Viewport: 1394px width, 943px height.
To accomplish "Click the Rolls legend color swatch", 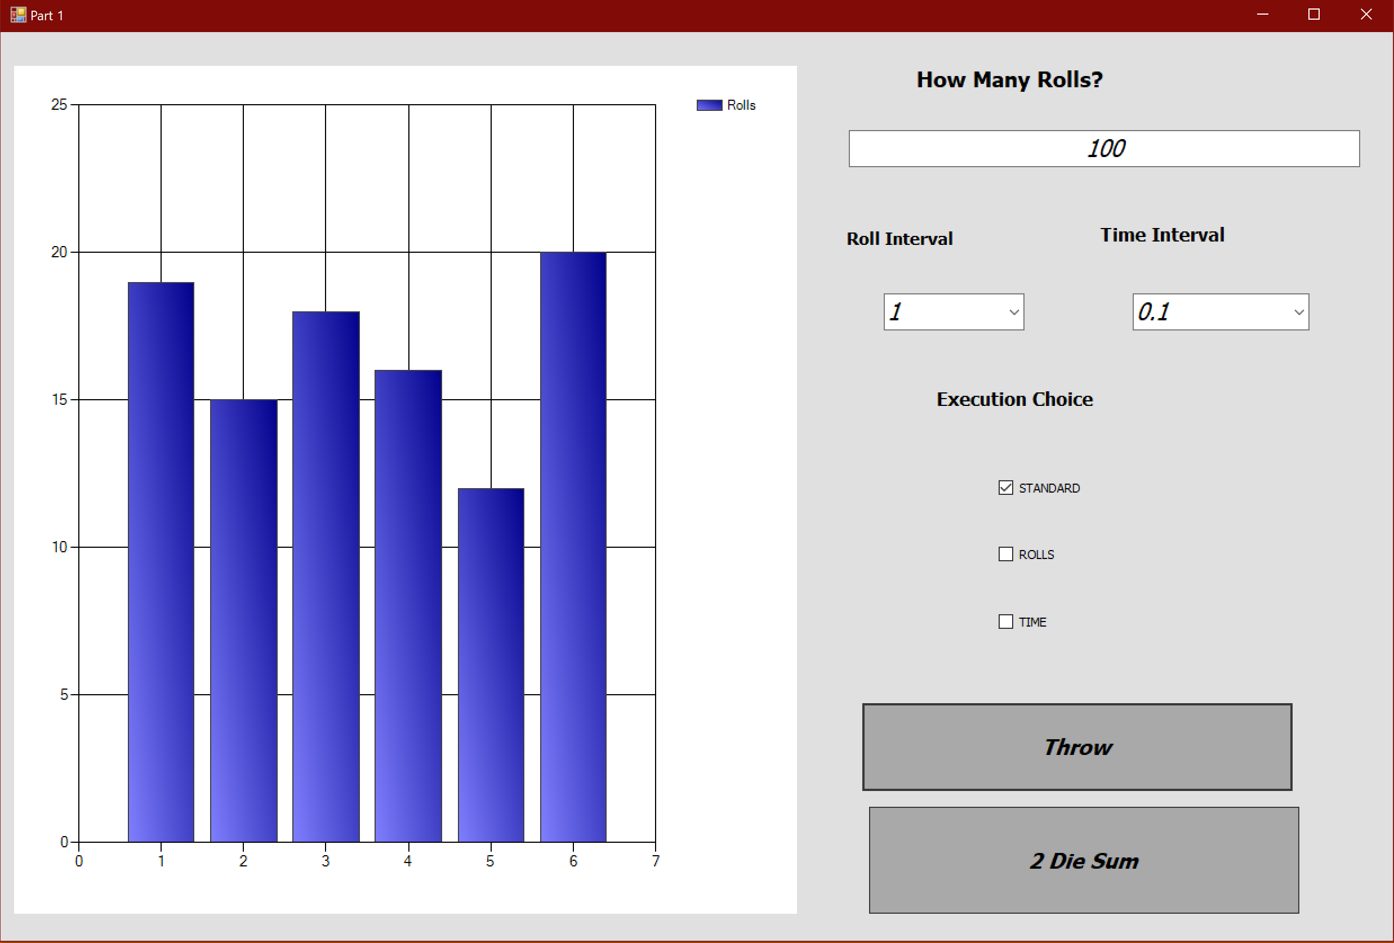I will pos(709,105).
